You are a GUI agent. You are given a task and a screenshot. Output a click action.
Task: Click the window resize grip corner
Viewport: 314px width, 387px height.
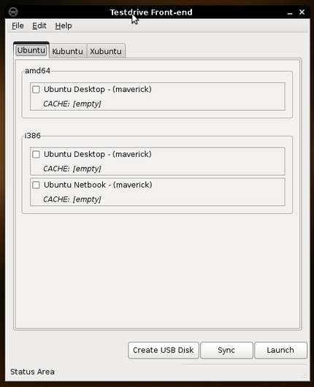(304, 375)
